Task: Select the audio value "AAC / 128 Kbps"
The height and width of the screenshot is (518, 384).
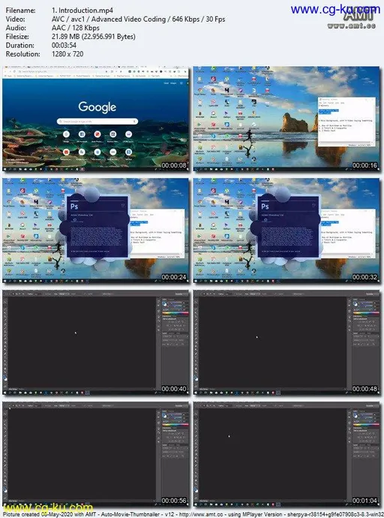Action: [x=76, y=28]
